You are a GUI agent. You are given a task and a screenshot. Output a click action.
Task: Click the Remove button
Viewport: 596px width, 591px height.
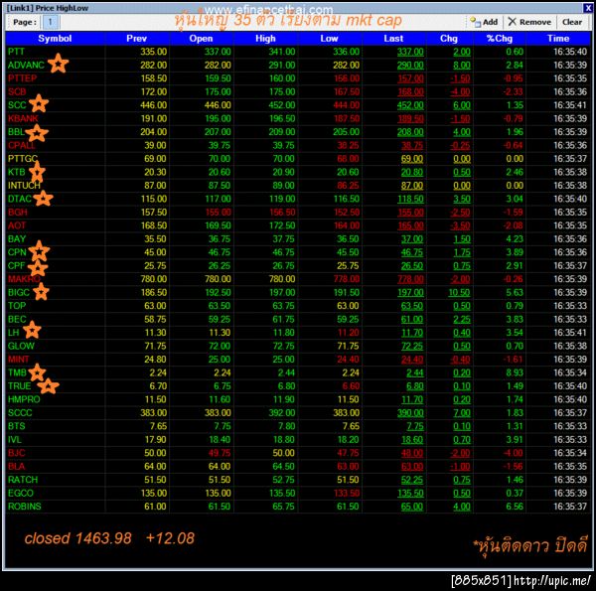pos(529,22)
